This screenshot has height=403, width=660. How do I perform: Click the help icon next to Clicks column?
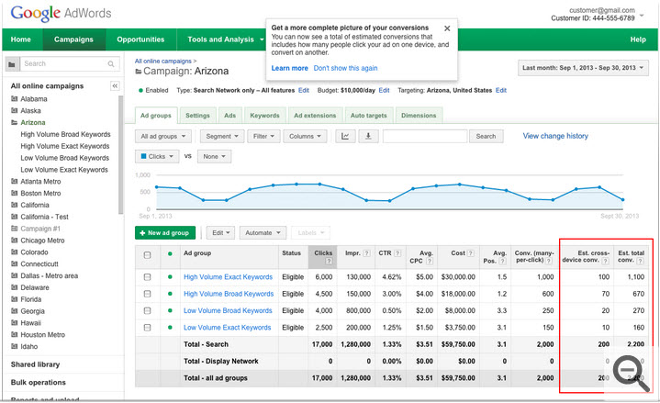coord(329,261)
